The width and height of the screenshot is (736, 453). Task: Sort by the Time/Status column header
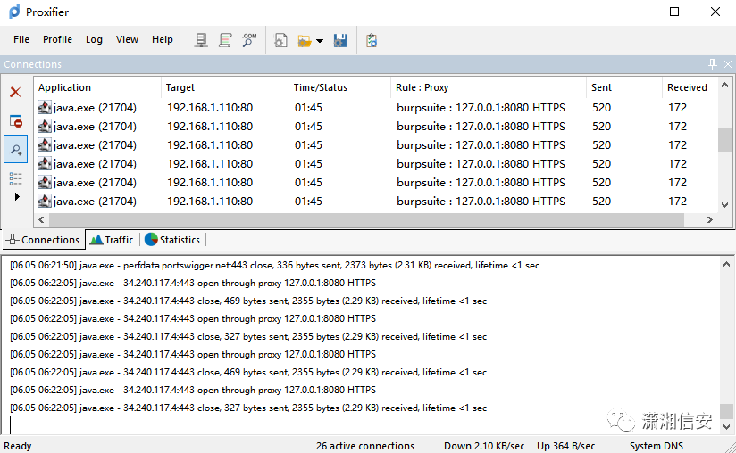click(339, 87)
